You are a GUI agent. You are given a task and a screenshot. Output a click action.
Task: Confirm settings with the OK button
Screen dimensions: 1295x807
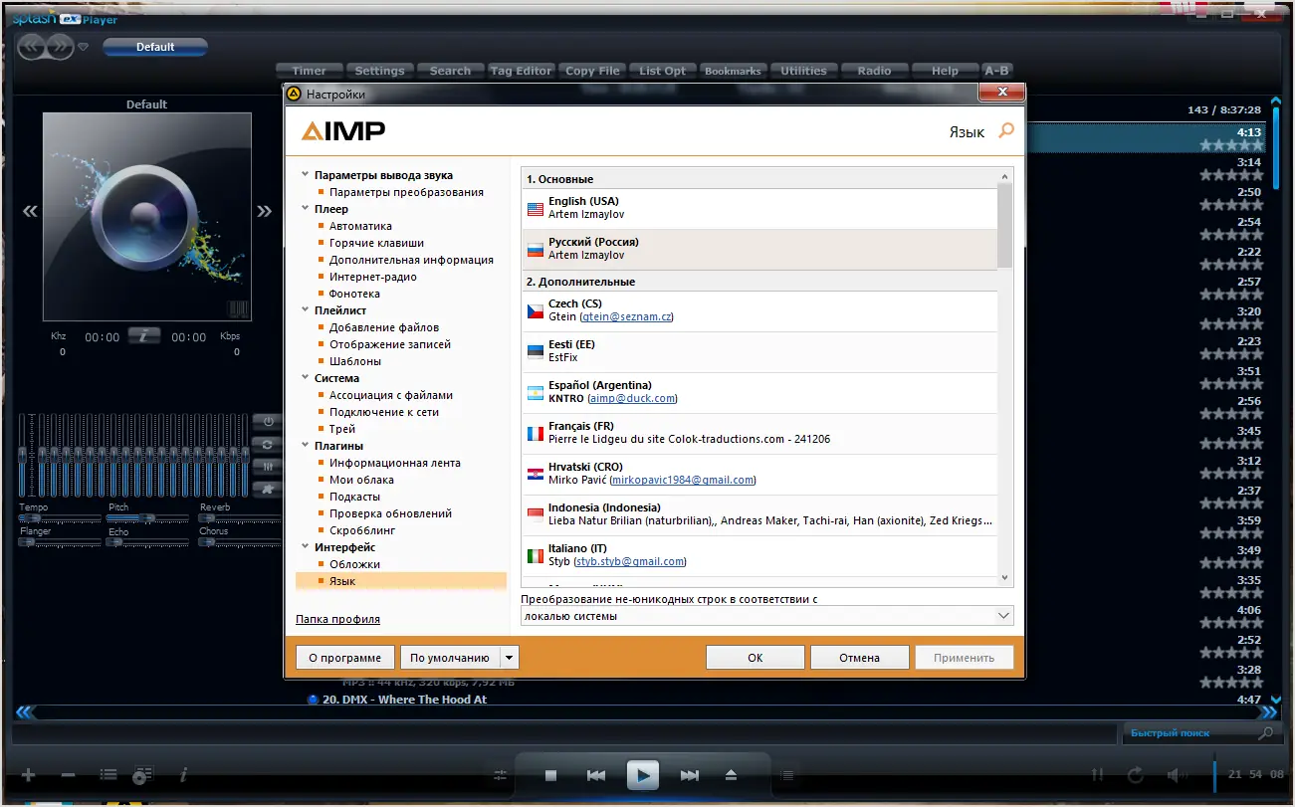(755, 658)
